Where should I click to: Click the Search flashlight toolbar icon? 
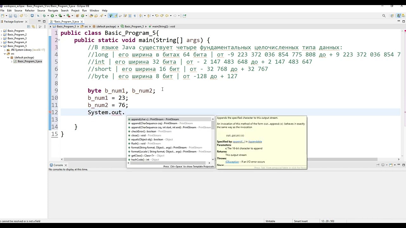(x=101, y=16)
